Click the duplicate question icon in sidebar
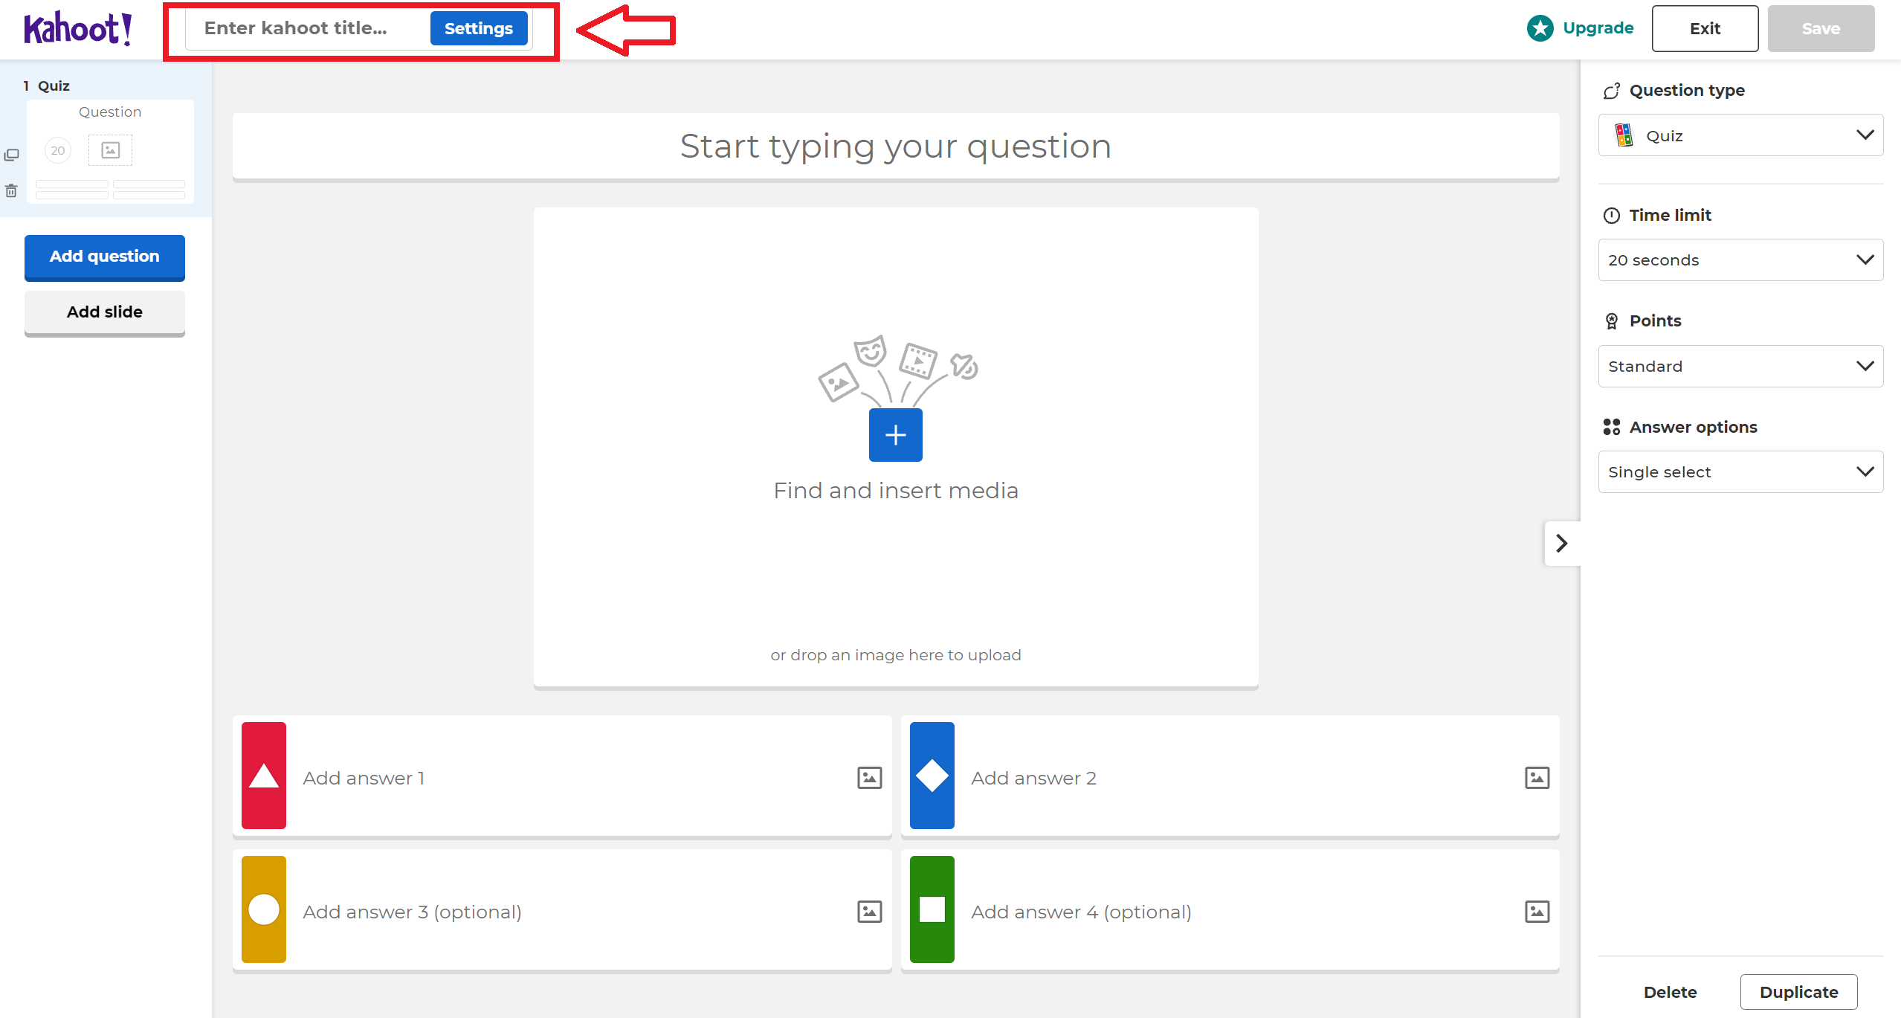The image size is (1901, 1018). coord(11,155)
